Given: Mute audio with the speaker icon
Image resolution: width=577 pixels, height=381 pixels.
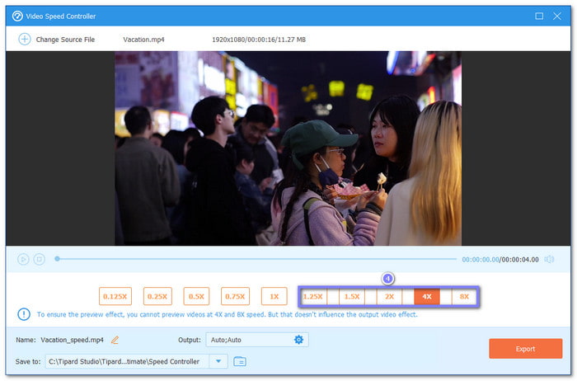Looking at the screenshot, I should pos(549,259).
